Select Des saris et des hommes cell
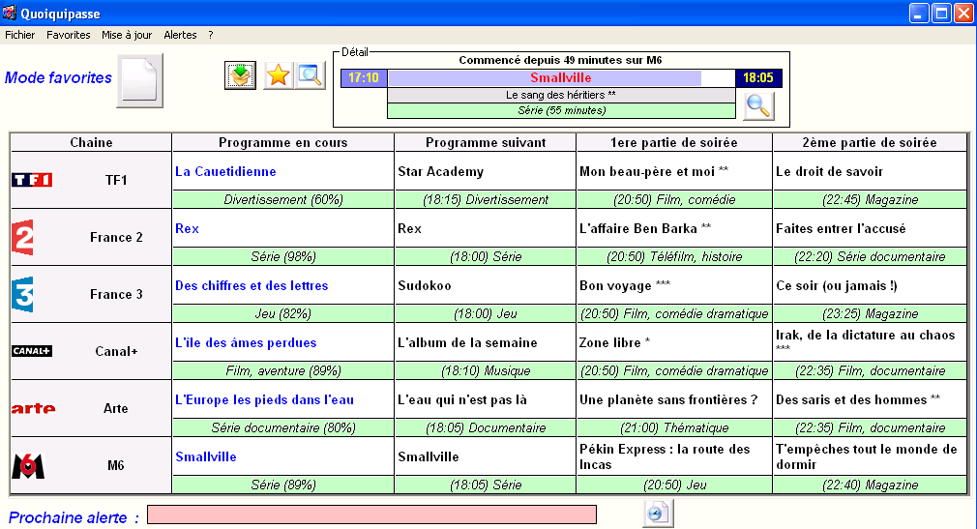977x529 pixels. pyautogui.click(x=870, y=399)
